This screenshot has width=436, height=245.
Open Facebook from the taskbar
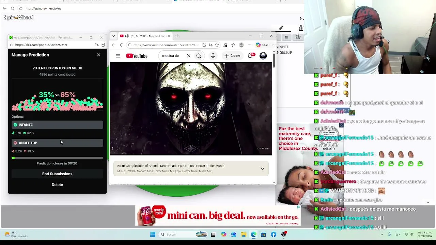[274, 234]
